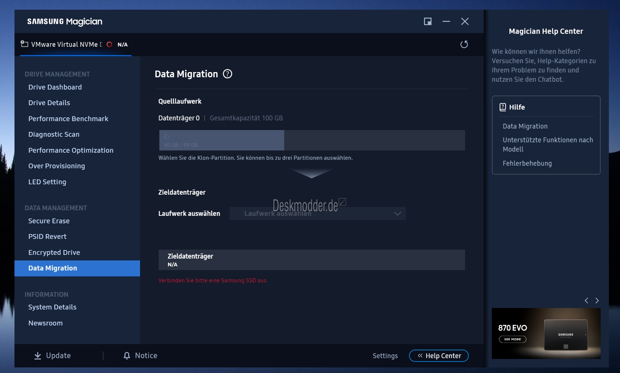Open Drive Dashboard in the sidebar
Screen dimensions: 620x373
(x=55, y=87)
